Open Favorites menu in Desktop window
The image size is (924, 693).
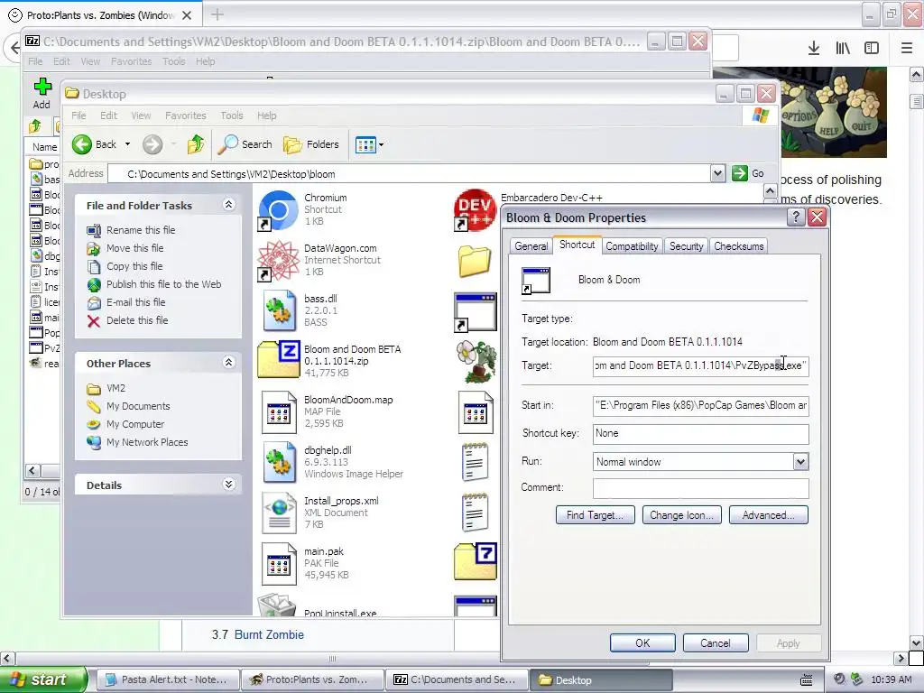click(186, 115)
